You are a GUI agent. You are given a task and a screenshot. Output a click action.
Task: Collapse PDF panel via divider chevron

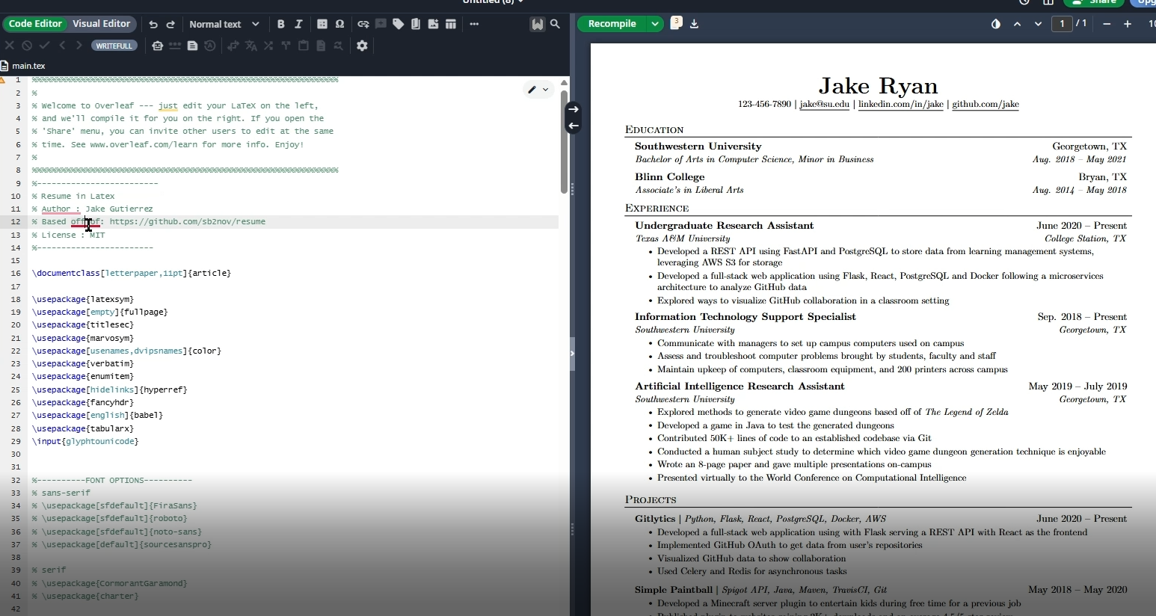(x=572, y=354)
